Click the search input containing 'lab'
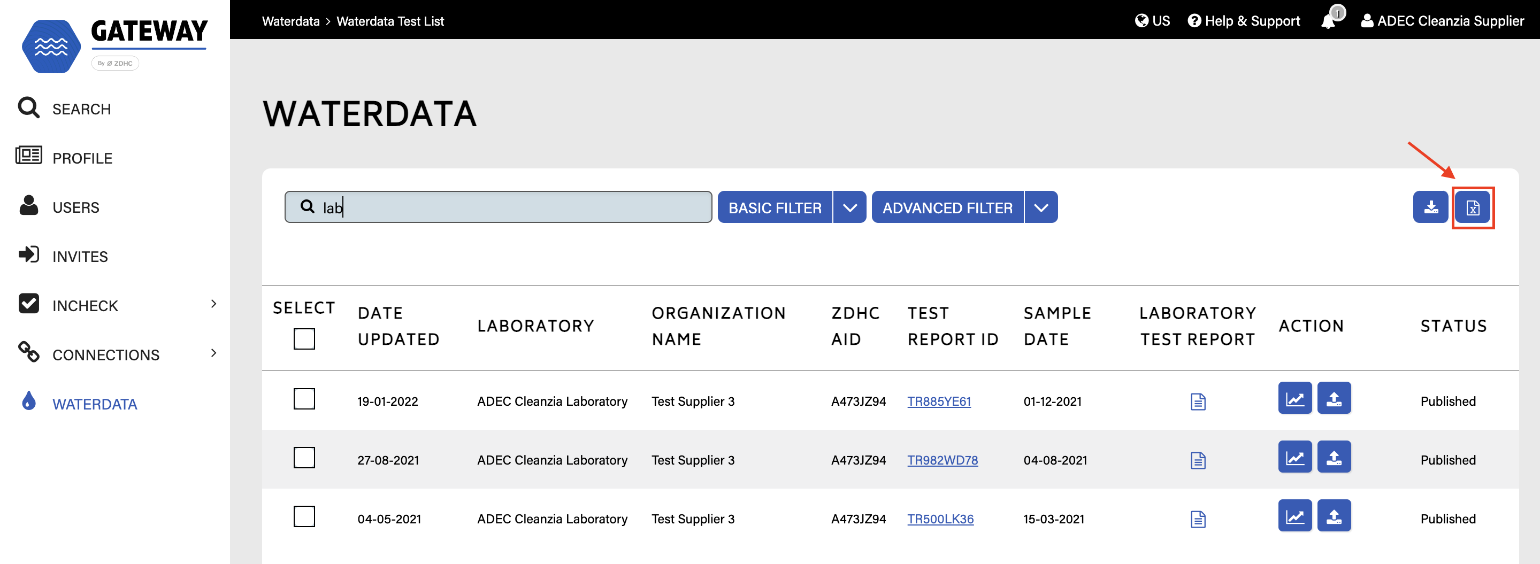 (x=498, y=207)
